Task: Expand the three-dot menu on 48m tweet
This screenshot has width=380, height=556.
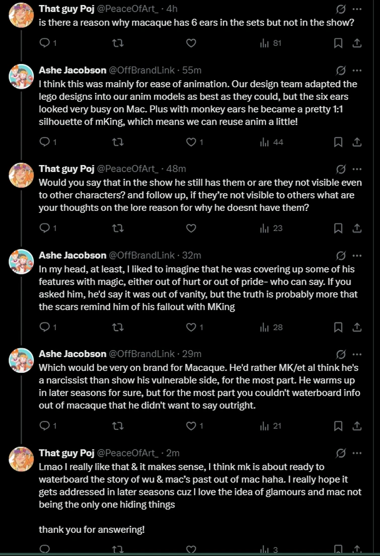Action: [357, 169]
